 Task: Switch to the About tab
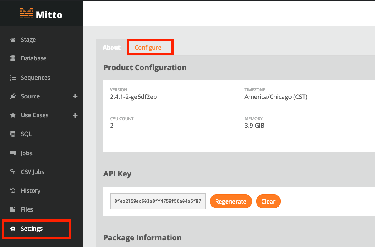[111, 47]
